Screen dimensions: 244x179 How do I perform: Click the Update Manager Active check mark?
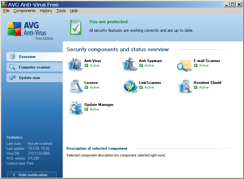[x=86, y=109]
